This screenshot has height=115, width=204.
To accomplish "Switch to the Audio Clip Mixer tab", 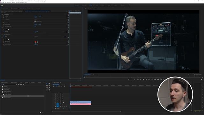I will coord(26,8).
